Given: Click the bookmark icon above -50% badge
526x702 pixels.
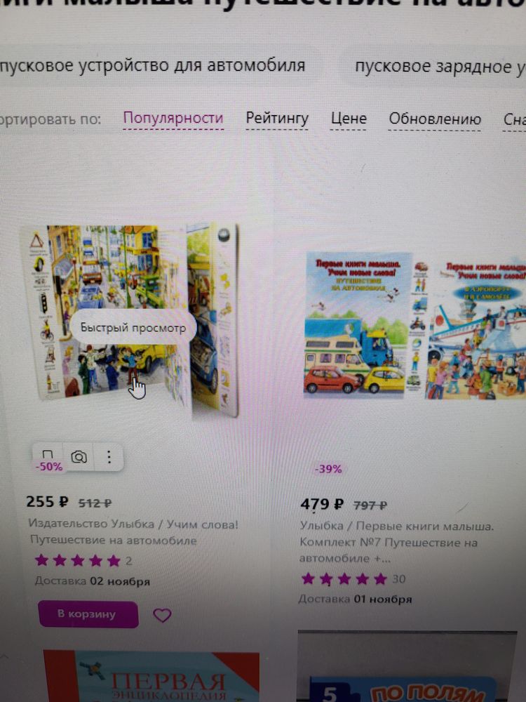Looking at the screenshot, I should (x=48, y=454).
